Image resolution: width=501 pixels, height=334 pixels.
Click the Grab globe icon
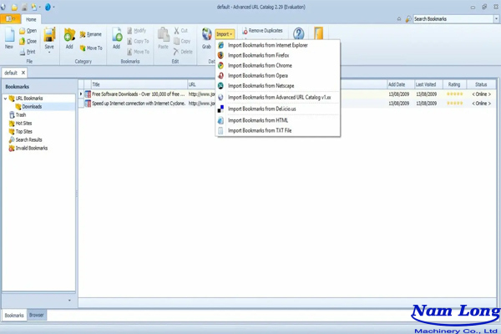point(206,38)
